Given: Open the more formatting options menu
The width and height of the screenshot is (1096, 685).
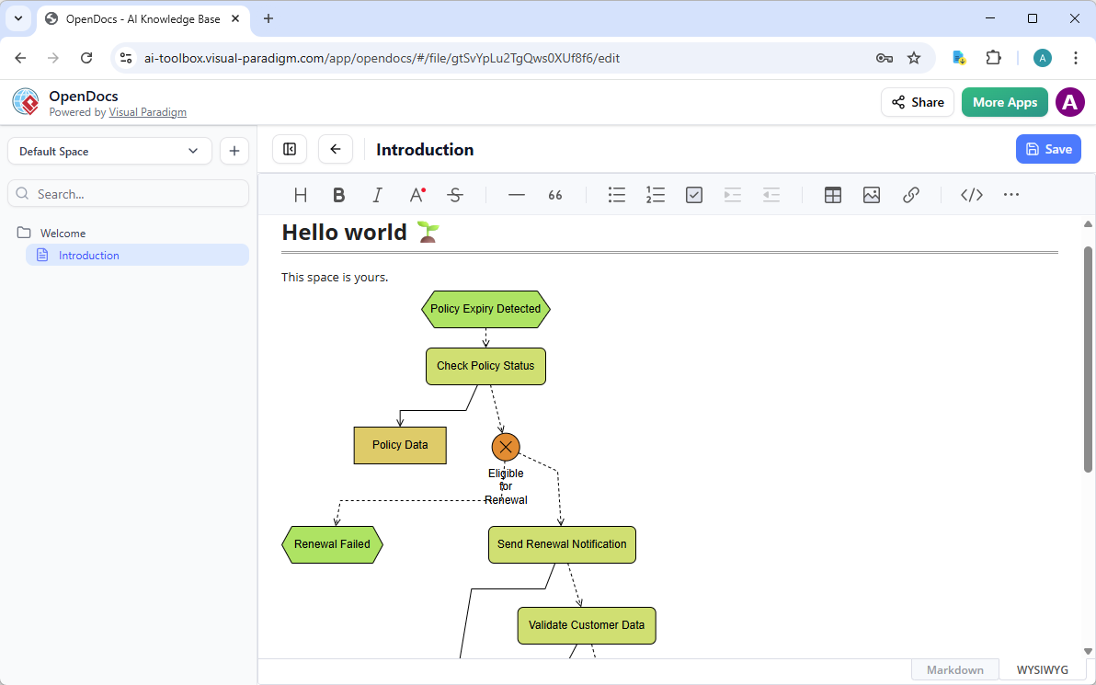Looking at the screenshot, I should click(1010, 194).
